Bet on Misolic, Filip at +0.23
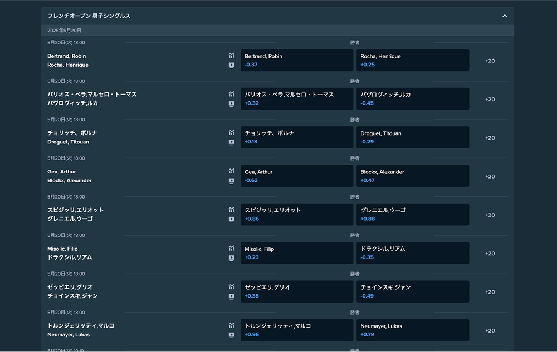Screen dimensions: 557x352 tap(297, 253)
